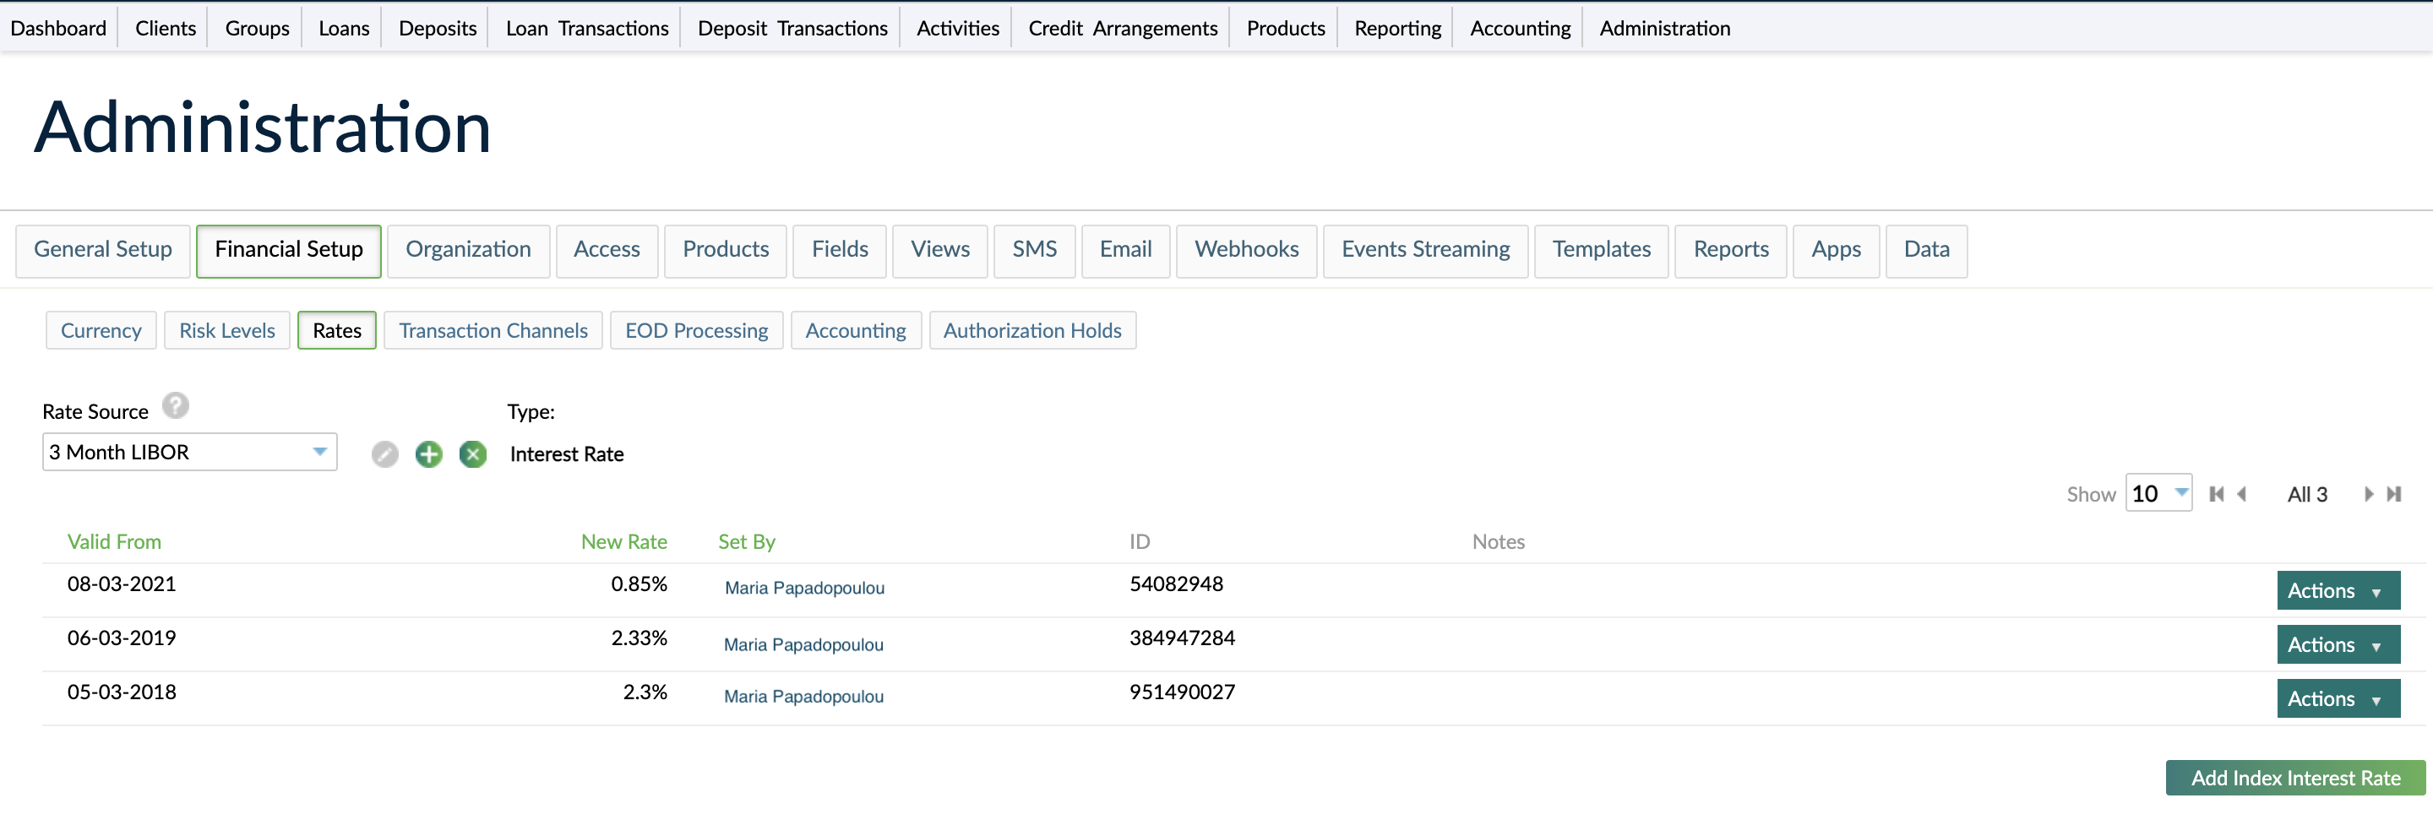
Task: Expand Actions for the 05-03-2018 rate
Action: click(2338, 698)
